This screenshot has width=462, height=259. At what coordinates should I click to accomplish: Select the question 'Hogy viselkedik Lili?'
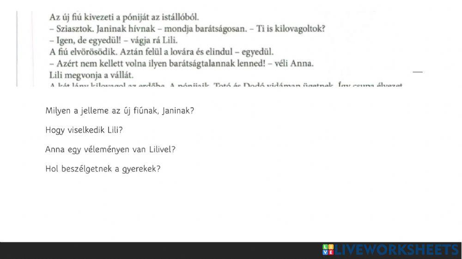click(84, 130)
